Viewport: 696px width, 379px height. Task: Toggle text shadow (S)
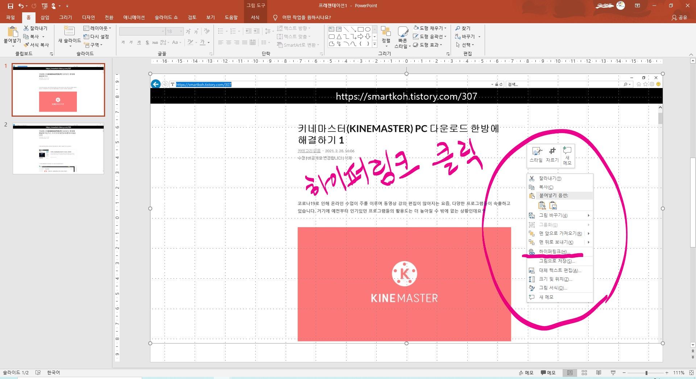coord(147,43)
